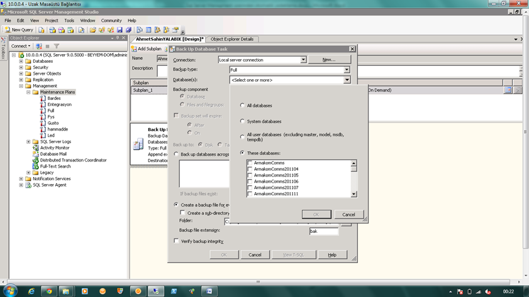
Task: Open Internet Explorer from the taskbar
Action: click(31, 291)
